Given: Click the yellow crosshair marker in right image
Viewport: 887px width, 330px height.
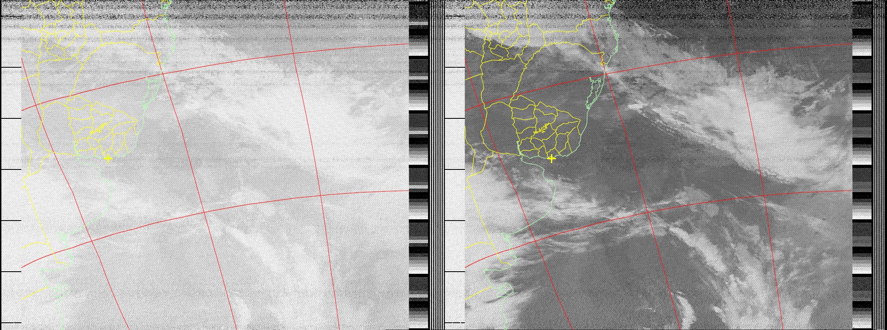Looking at the screenshot, I should click(x=551, y=158).
